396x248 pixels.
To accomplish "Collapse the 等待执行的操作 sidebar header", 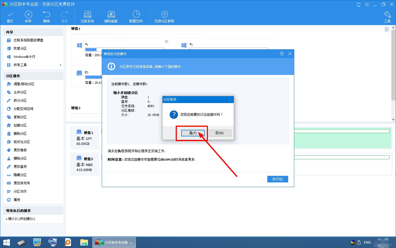I will coord(33,211).
